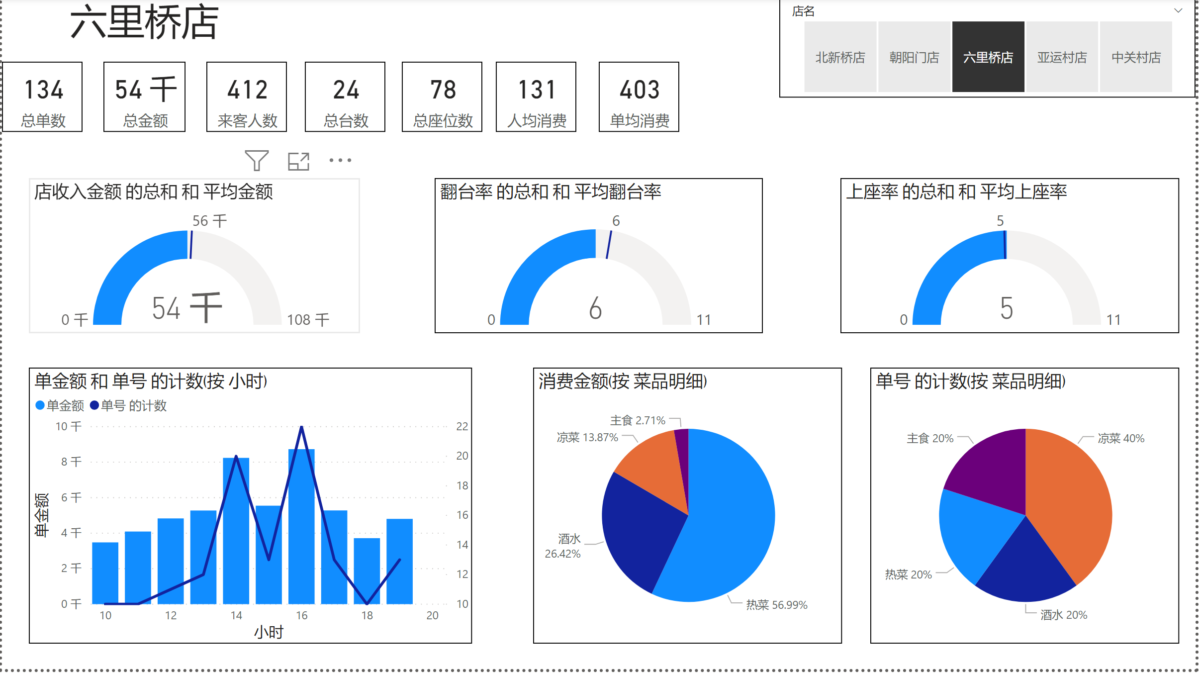Click the line peak at hour 16
This screenshot has height=673, width=1200.
tap(302, 427)
